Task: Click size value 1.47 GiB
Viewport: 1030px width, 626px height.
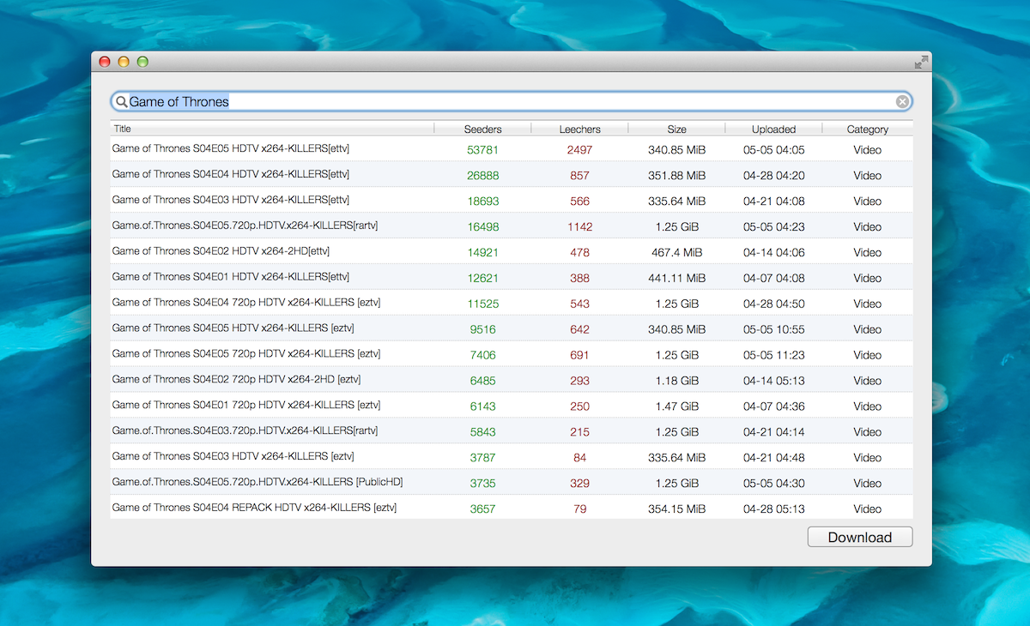Action: tap(677, 406)
